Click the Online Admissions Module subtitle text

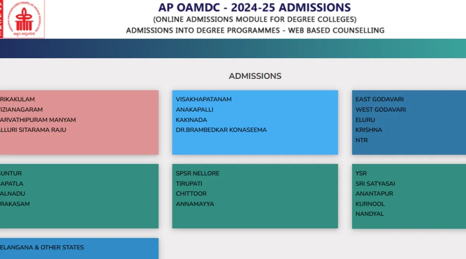255,19
